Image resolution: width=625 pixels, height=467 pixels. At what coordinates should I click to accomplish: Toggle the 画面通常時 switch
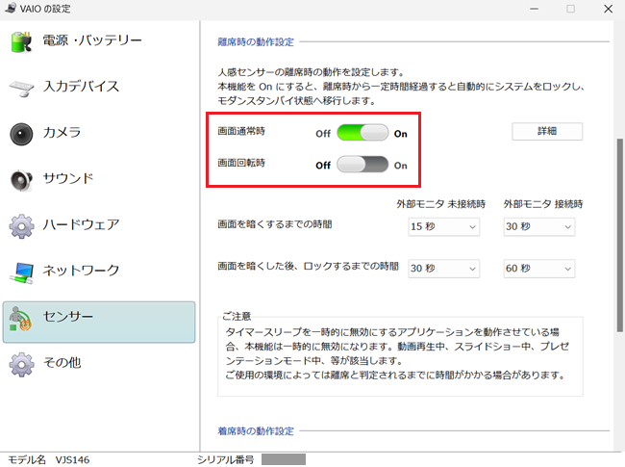coord(362,133)
